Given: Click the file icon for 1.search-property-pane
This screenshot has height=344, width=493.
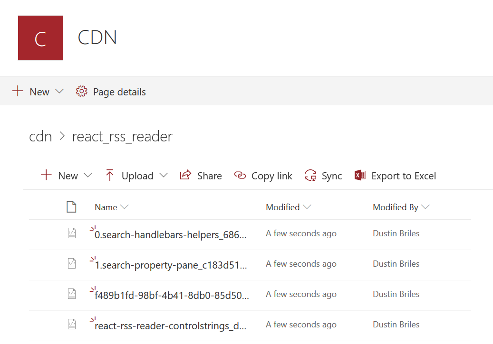Looking at the screenshot, I should 72,263.
